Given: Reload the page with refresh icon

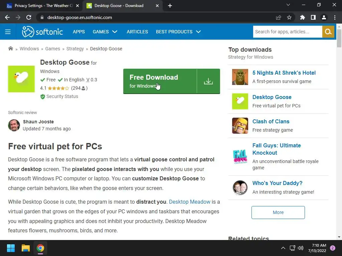Looking at the screenshot, I should point(29,17).
